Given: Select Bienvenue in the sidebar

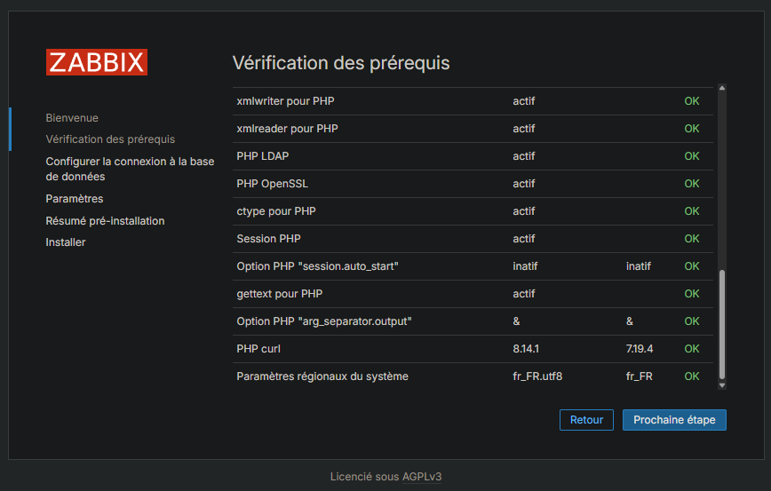Looking at the screenshot, I should 72,118.
